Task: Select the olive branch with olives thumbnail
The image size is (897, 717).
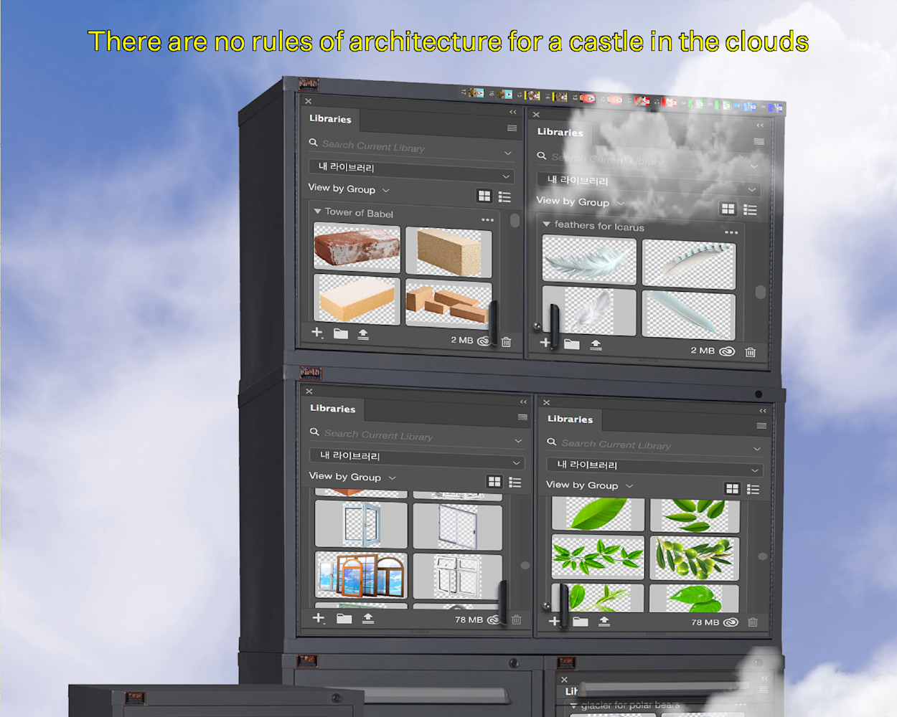Action: [694, 557]
